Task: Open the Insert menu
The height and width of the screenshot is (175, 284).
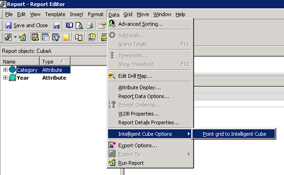Action: coord(76,14)
